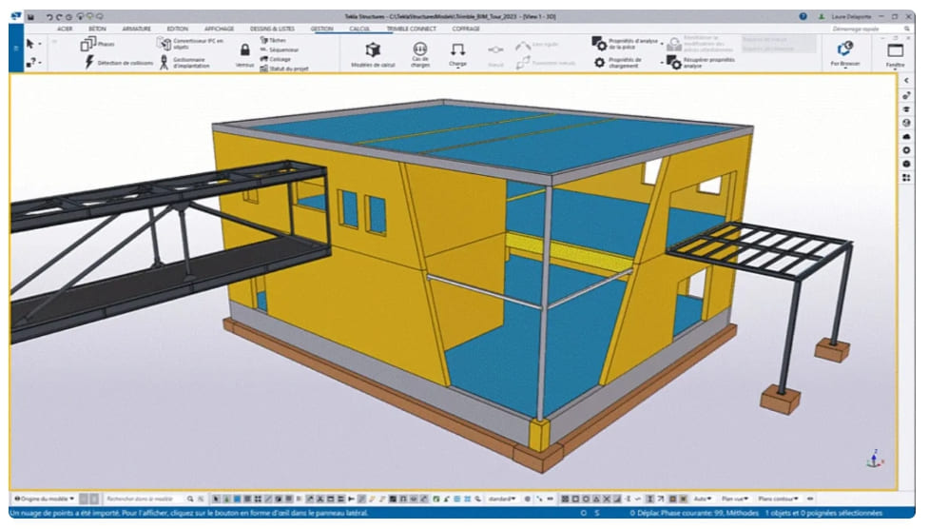
Task: Switch to the EDITION tab
Action: (x=177, y=29)
